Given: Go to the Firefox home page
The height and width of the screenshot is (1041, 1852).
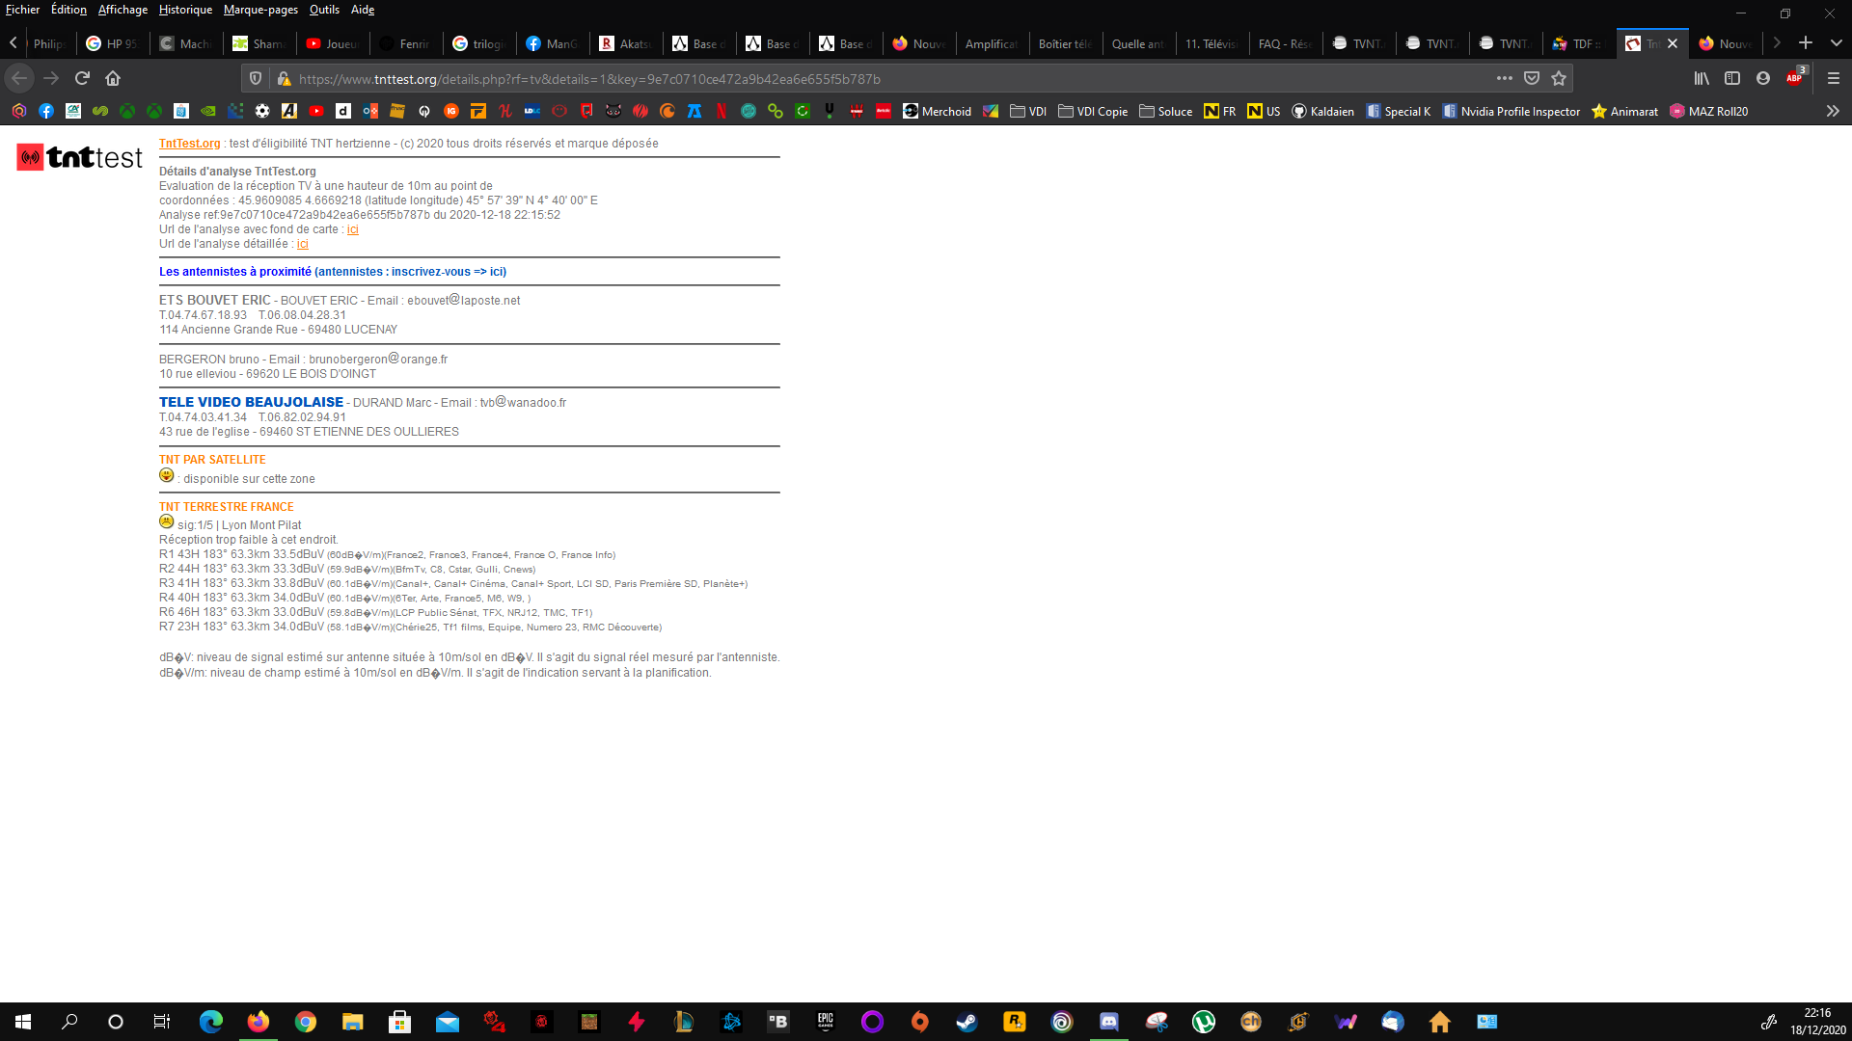Looking at the screenshot, I should 113,78.
